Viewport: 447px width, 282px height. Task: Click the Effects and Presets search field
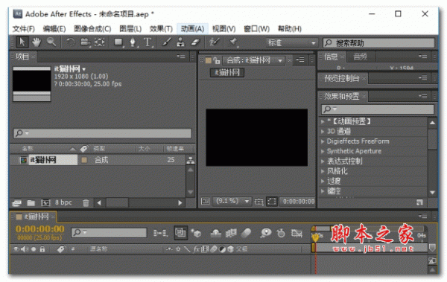click(378, 109)
